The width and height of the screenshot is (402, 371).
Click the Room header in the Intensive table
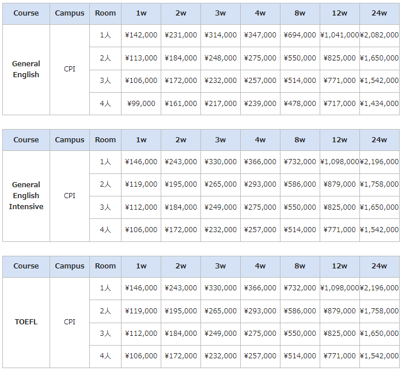point(105,140)
